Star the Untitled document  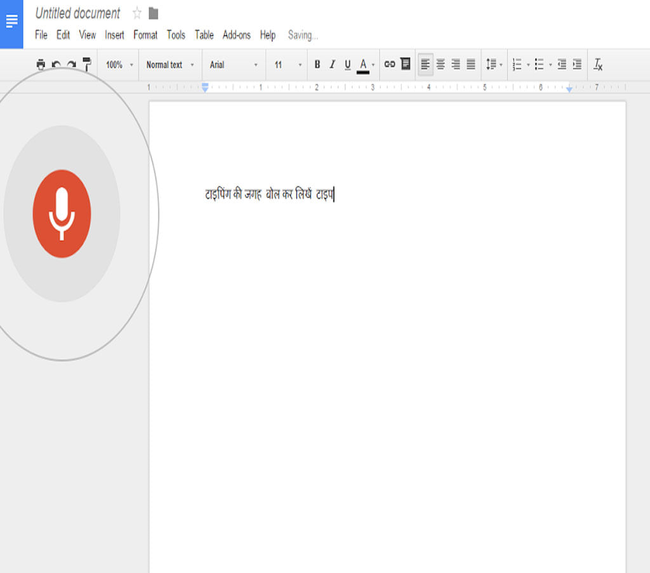click(136, 13)
